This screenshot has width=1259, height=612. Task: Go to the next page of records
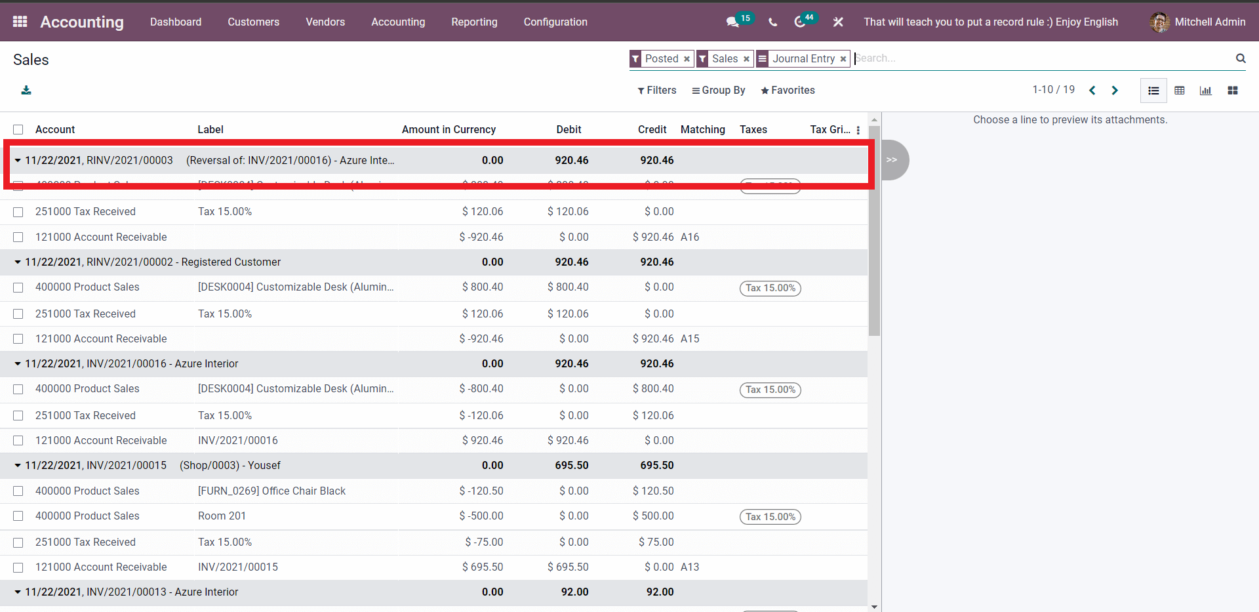pos(1115,91)
